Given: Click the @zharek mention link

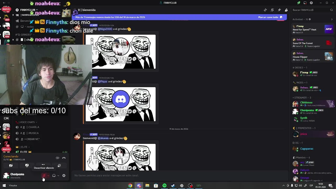Looking at the screenshot, I should click(x=103, y=138).
